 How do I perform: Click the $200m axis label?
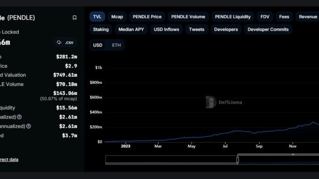point(96,127)
